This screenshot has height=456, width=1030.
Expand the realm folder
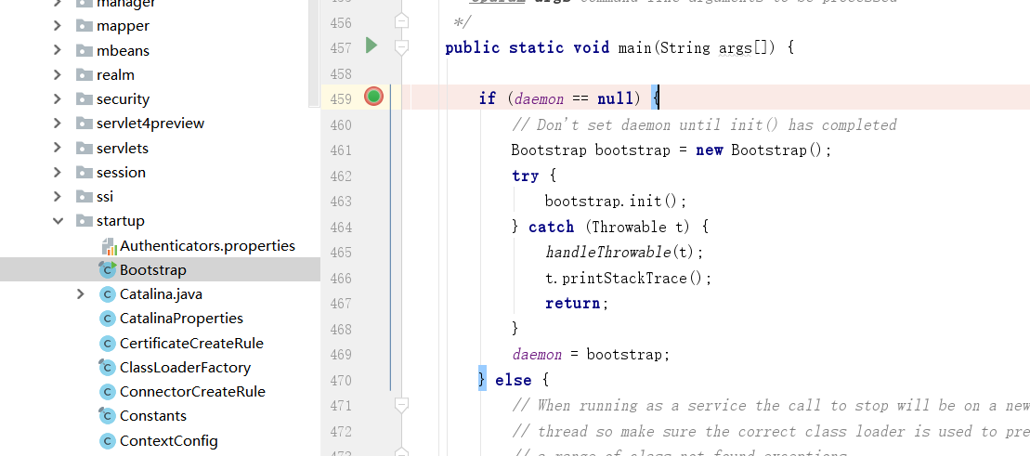pyautogui.click(x=58, y=74)
